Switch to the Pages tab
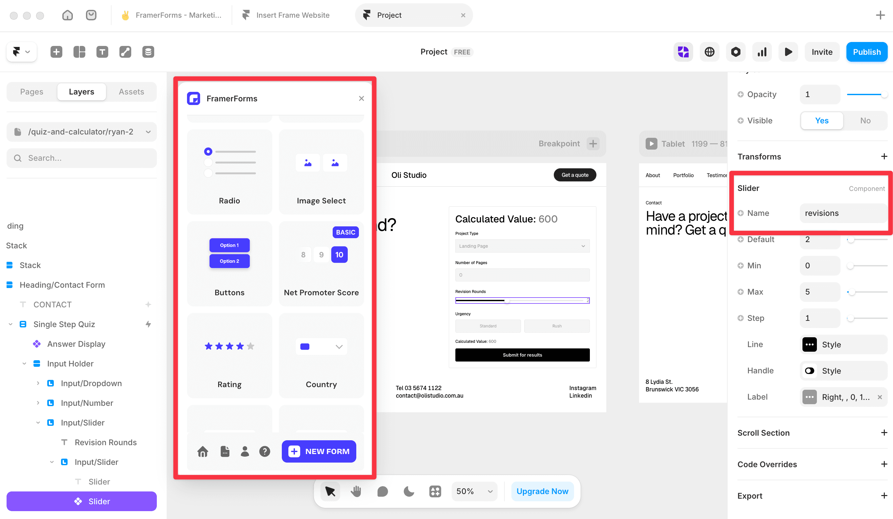Viewport: 893px width, 519px height. point(31,92)
